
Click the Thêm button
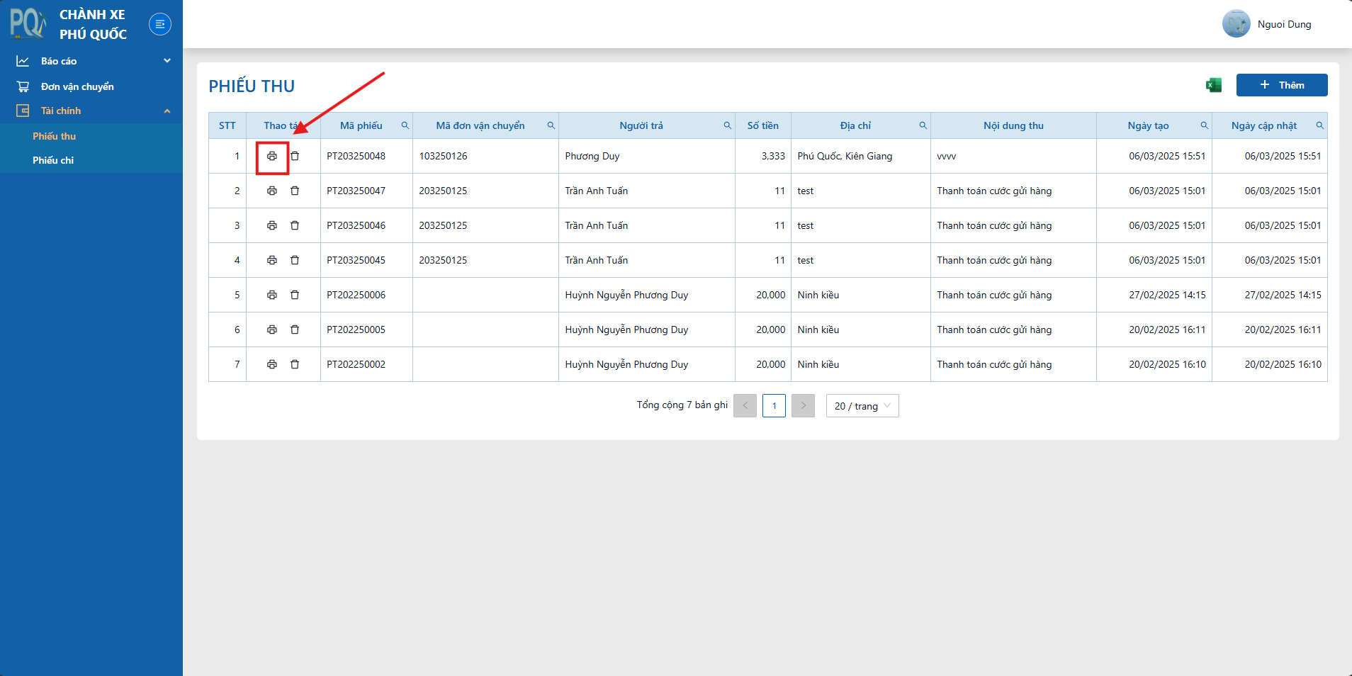1282,85
